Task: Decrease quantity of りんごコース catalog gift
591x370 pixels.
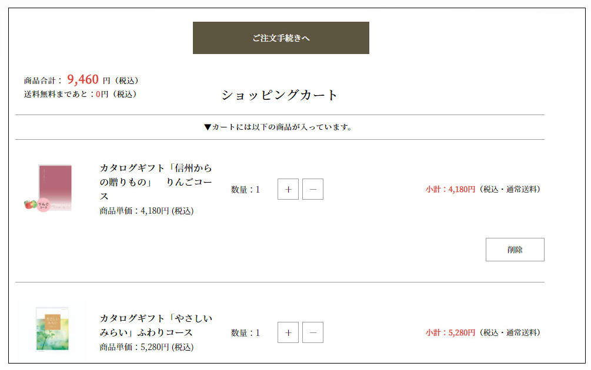Action: (313, 190)
